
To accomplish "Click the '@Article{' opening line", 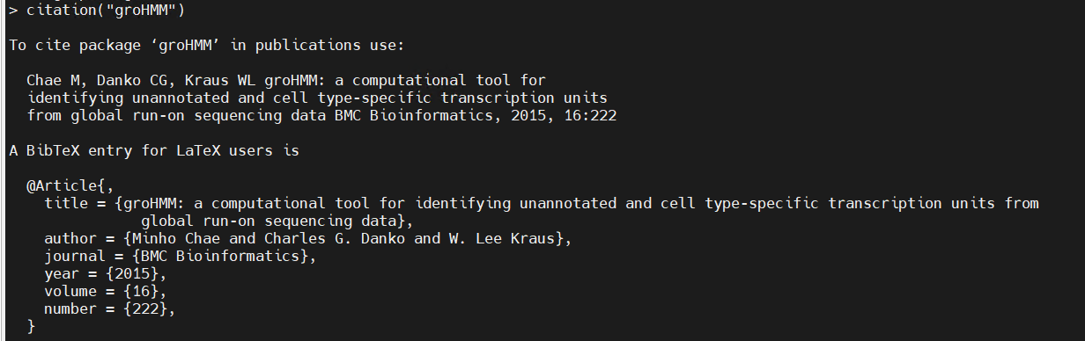I will [70, 185].
